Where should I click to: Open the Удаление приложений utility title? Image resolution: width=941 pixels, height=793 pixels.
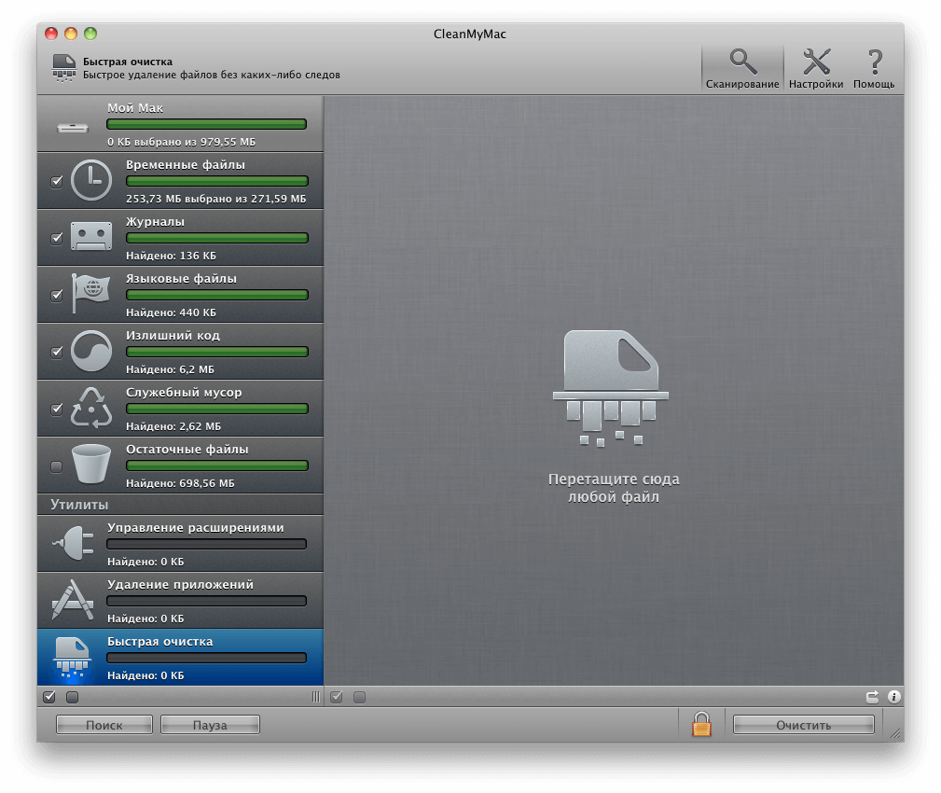[180, 584]
